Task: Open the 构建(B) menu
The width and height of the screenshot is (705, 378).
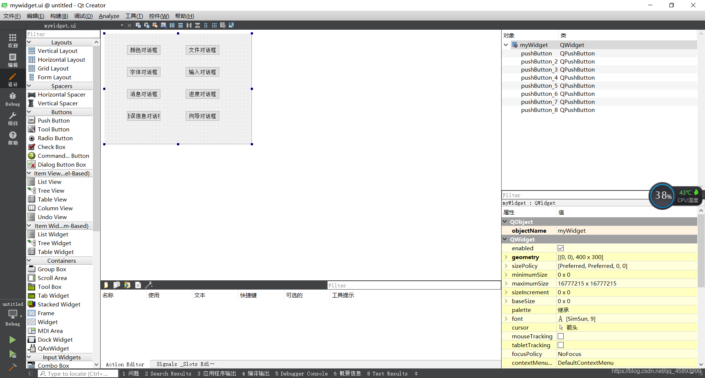Action: coord(59,16)
